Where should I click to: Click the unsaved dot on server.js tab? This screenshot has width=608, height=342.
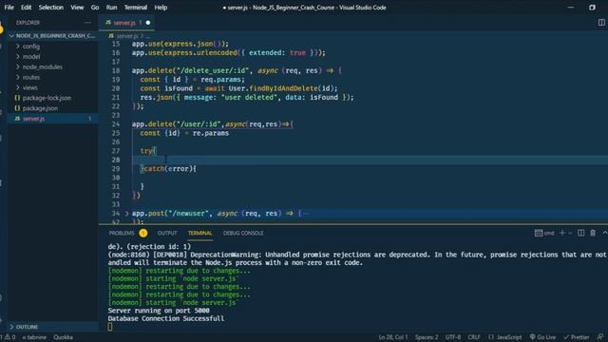(148, 23)
